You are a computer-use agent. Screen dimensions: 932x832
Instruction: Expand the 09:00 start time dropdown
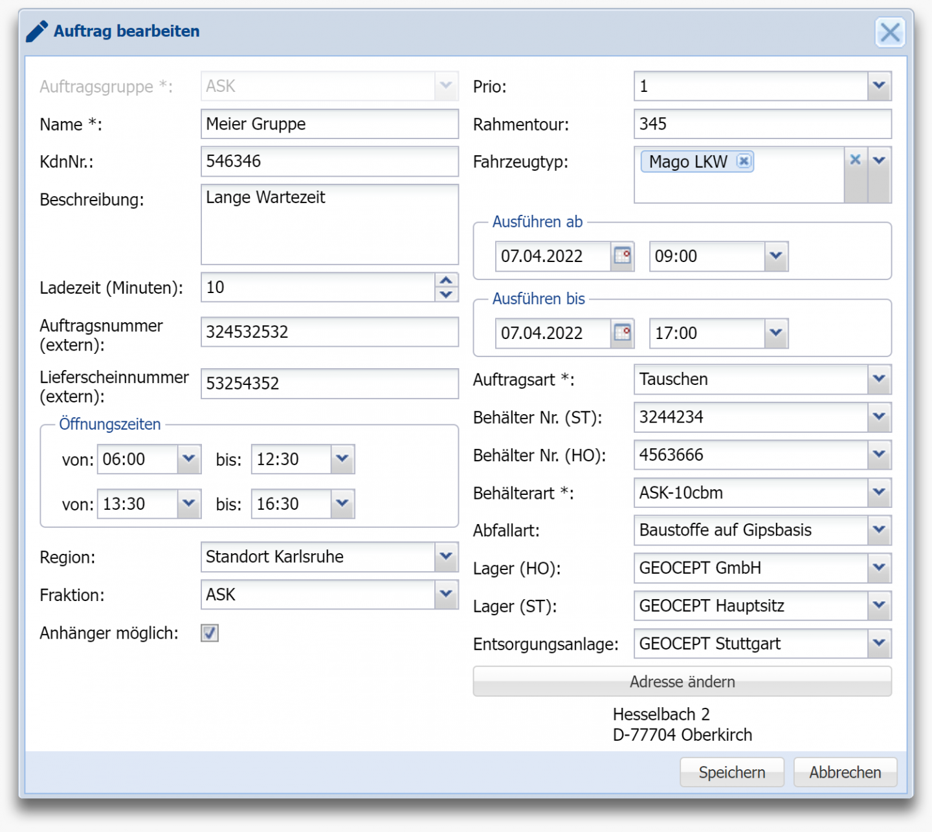tap(776, 256)
